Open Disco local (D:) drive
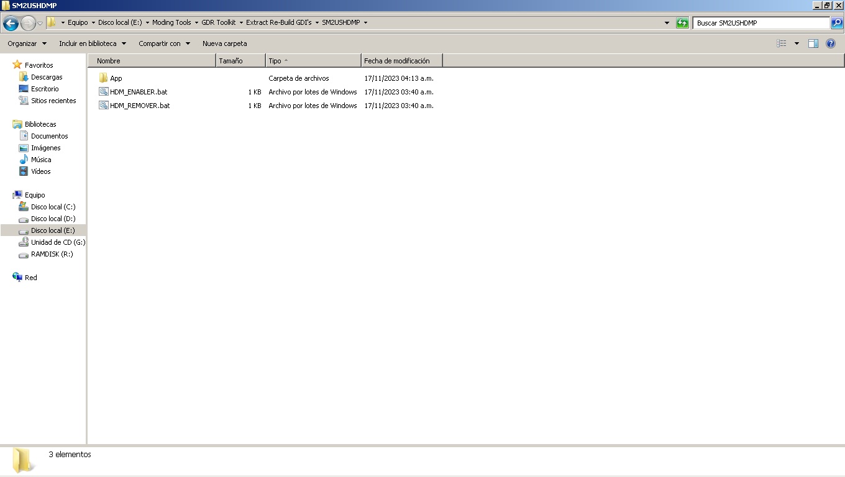The width and height of the screenshot is (845, 477). tap(53, 219)
